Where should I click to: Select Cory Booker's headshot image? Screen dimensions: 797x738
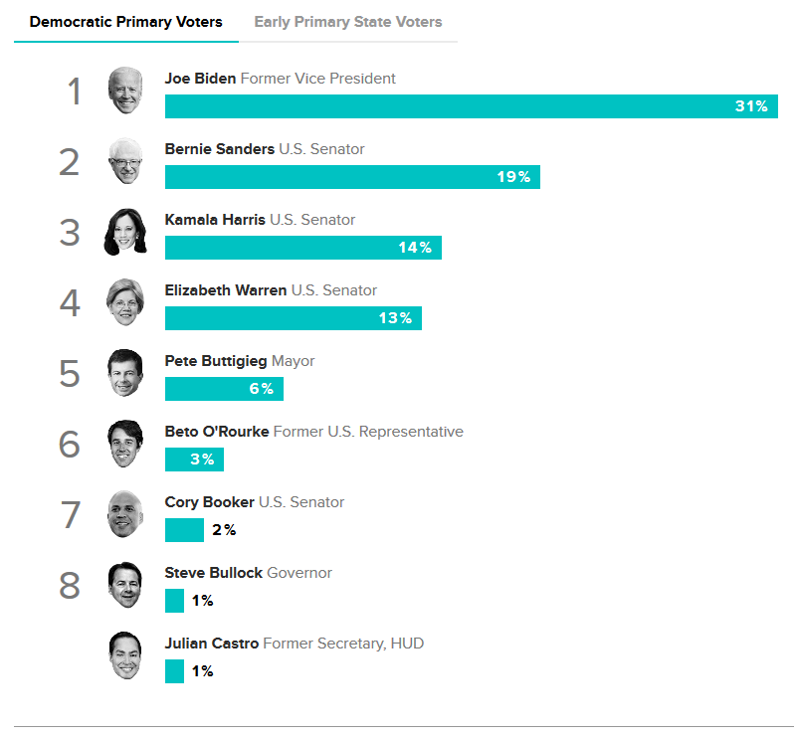click(x=125, y=514)
